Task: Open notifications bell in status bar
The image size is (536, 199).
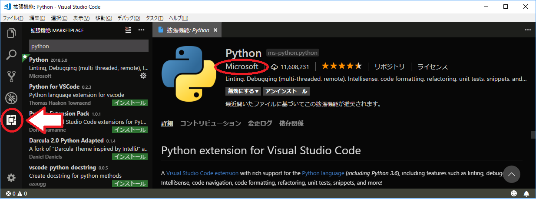Action: pos(526,193)
